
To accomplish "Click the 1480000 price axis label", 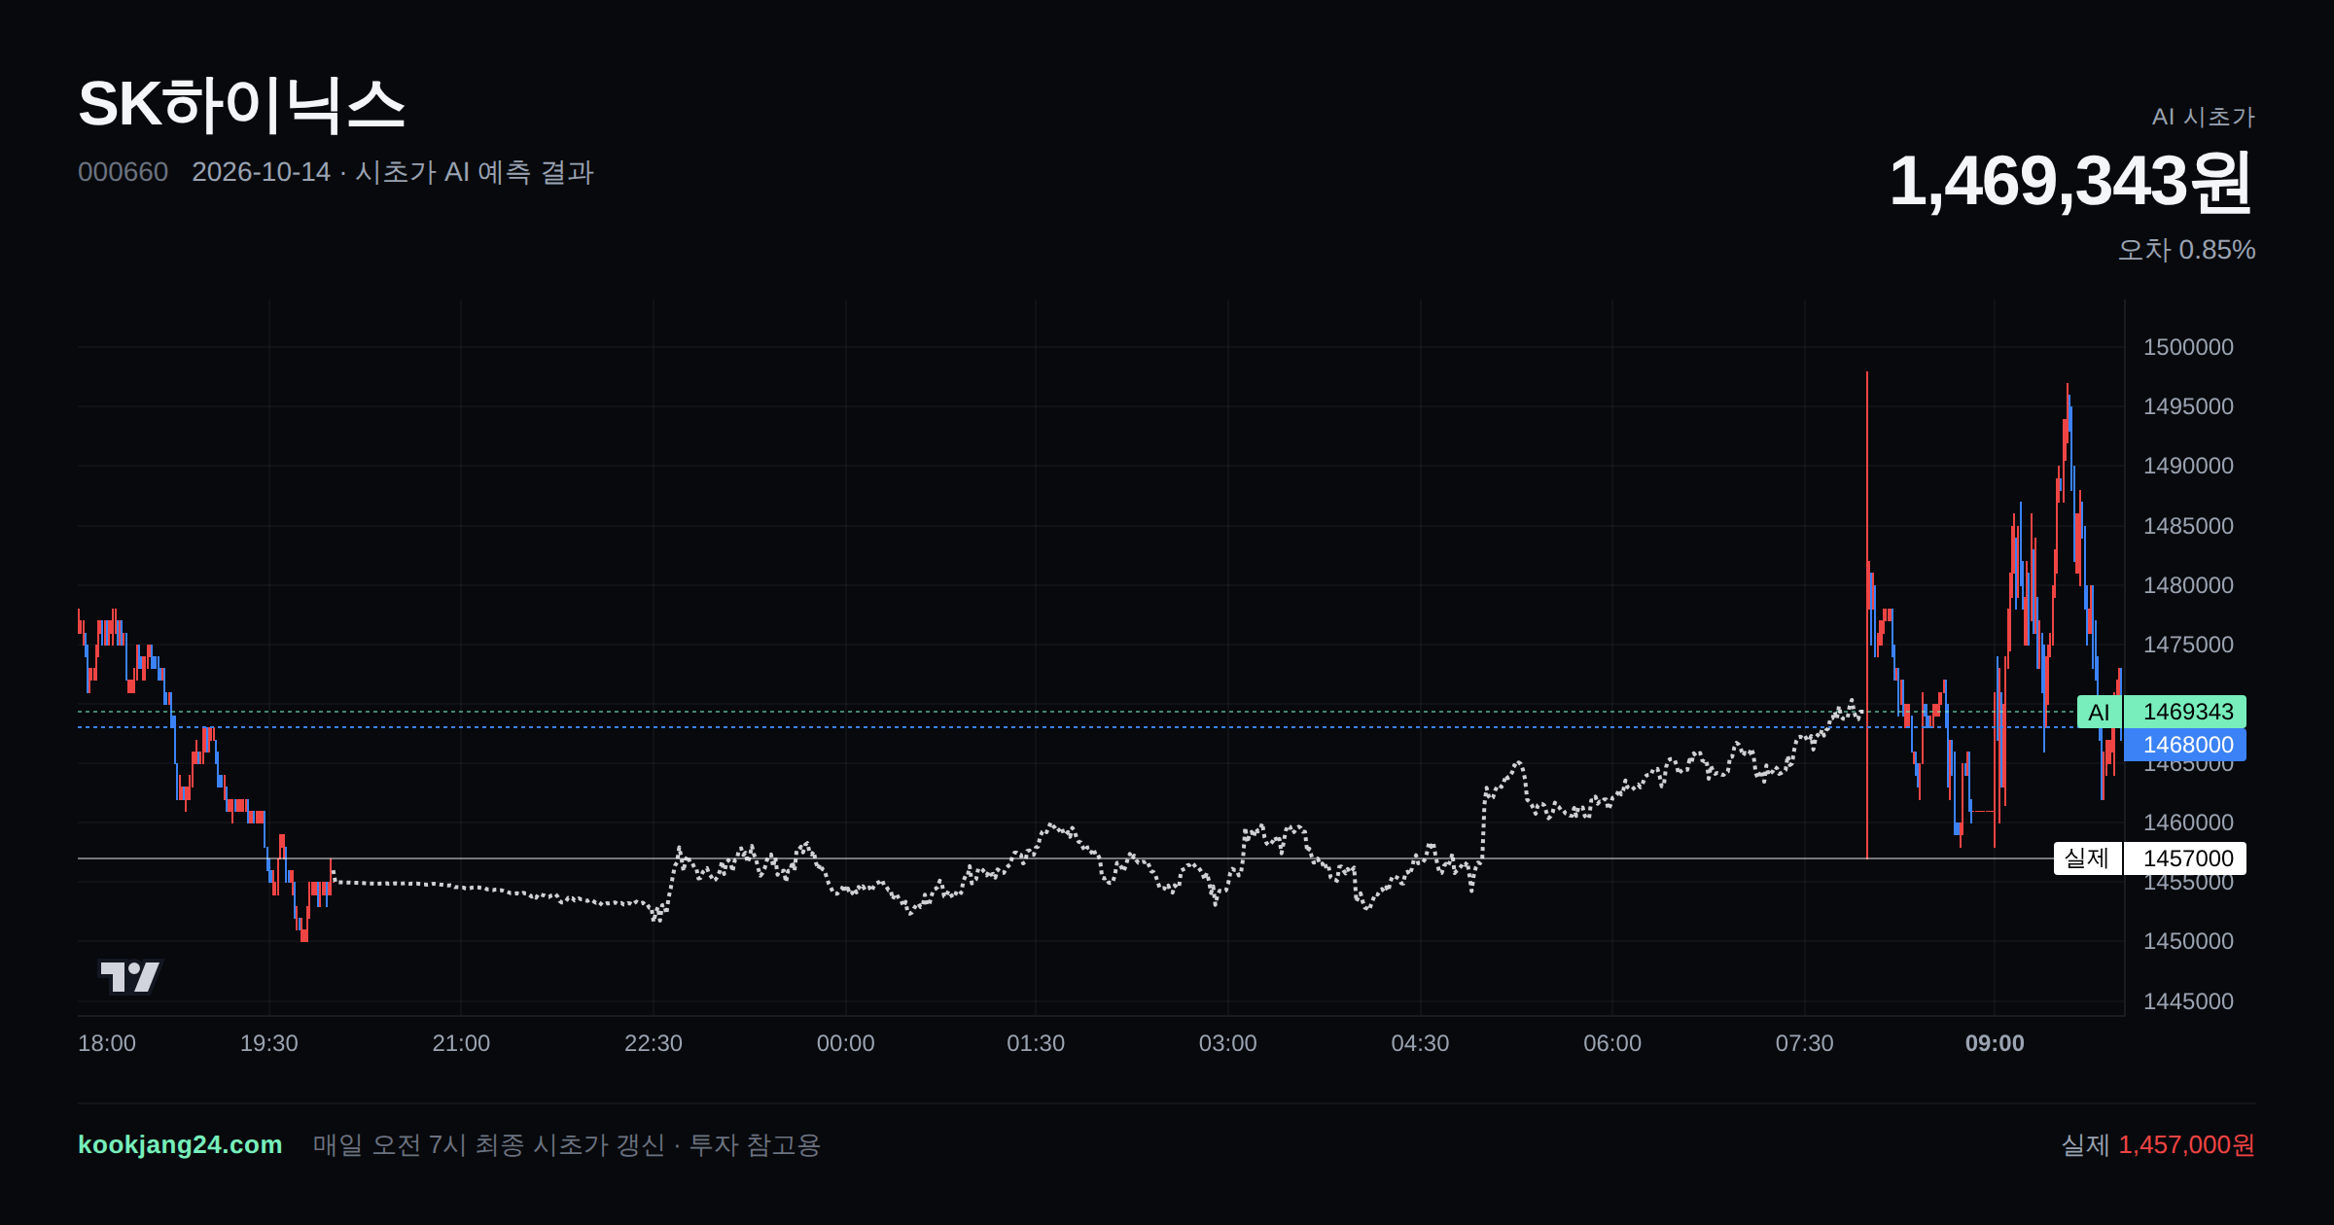I will [2188, 585].
